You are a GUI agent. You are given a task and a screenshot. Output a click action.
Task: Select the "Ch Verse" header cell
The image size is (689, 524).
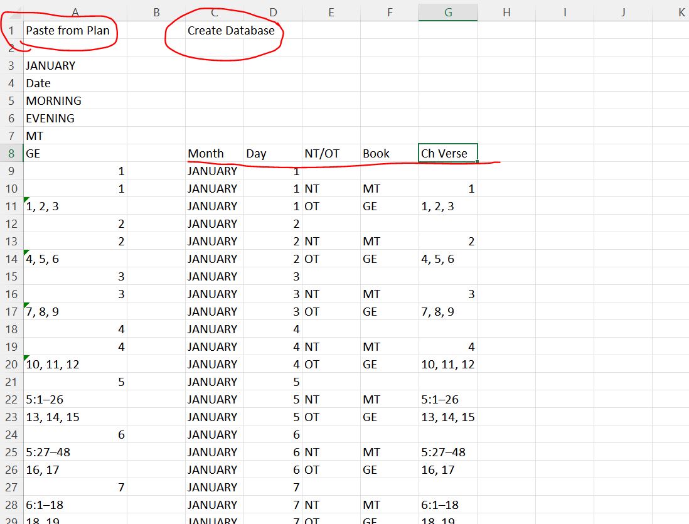point(448,153)
